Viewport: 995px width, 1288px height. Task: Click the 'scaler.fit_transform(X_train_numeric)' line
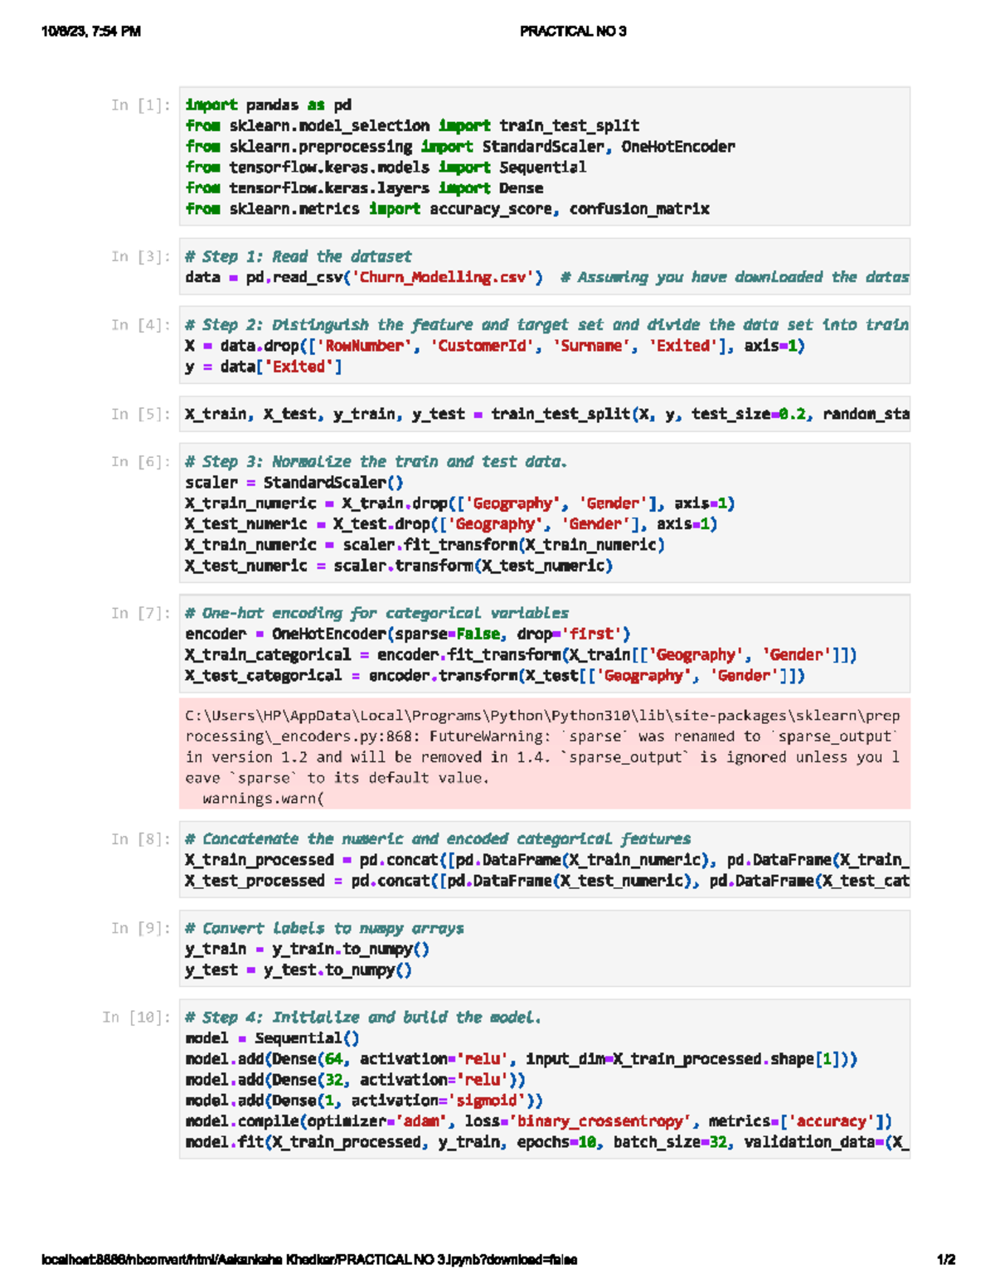(425, 545)
